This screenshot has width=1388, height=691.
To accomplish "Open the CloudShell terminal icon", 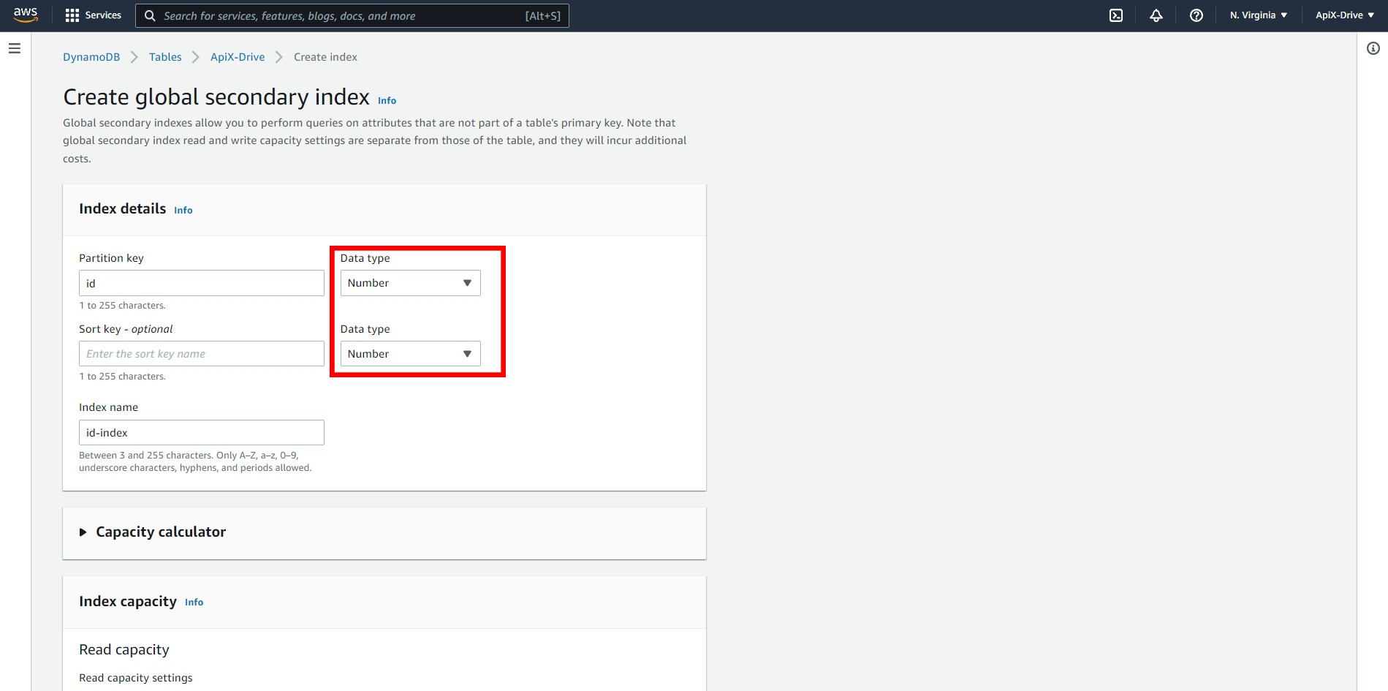I will [1116, 15].
